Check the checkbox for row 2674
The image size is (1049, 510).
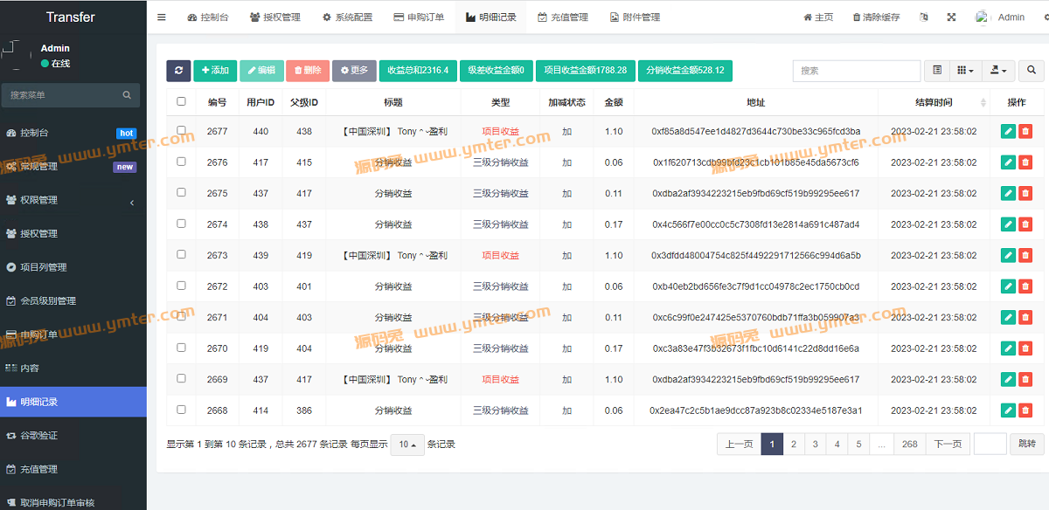[x=181, y=224]
